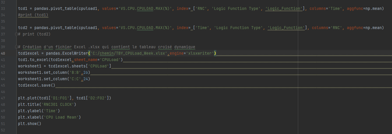392x134 pixels.
Task: Place cursor on plt.show() call
Action: tap(30, 124)
